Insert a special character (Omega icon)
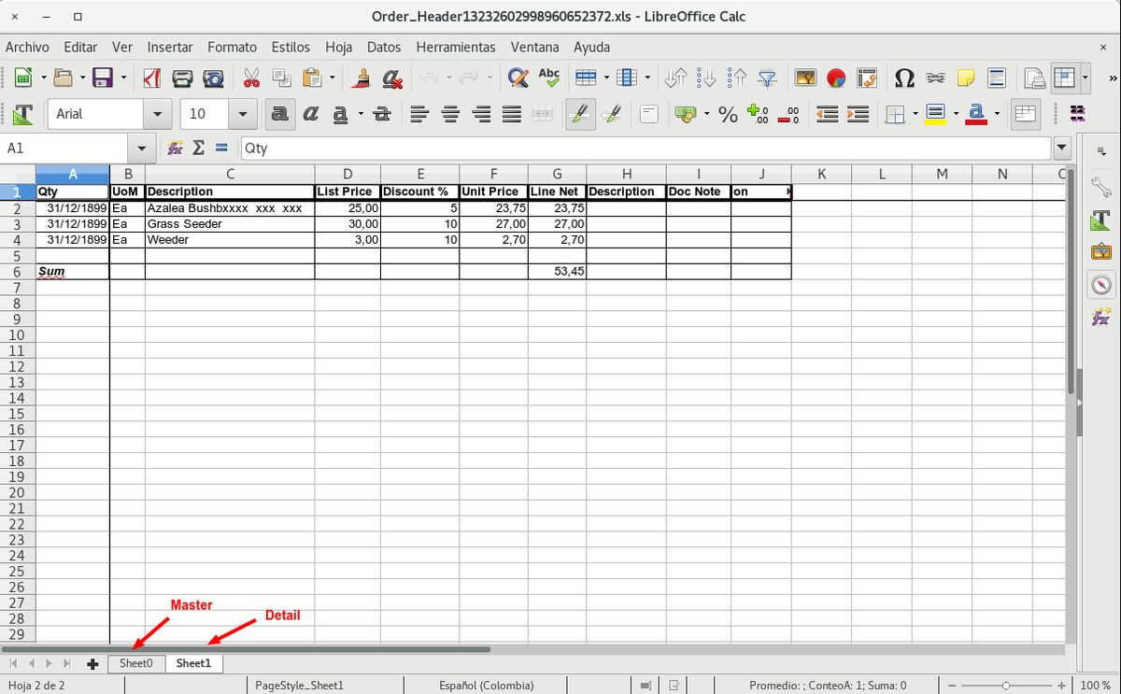Image resolution: width=1121 pixels, height=694 pixels. tap(904, 78)
